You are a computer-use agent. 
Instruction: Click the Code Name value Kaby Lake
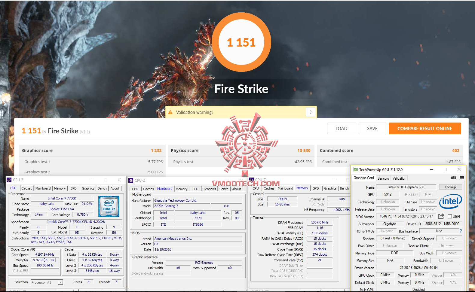click(x=47, y=204)
